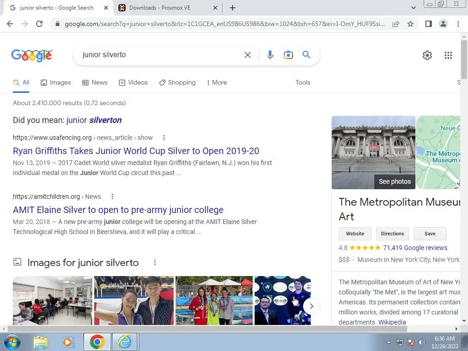This screenshot has width=468, height=351.
Task: Close the Downloads - Proxmox VE tab
Action: coord(215,8)
